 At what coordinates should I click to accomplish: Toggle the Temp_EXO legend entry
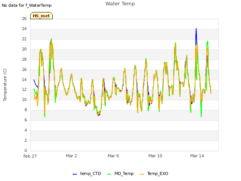pos(154,173)
